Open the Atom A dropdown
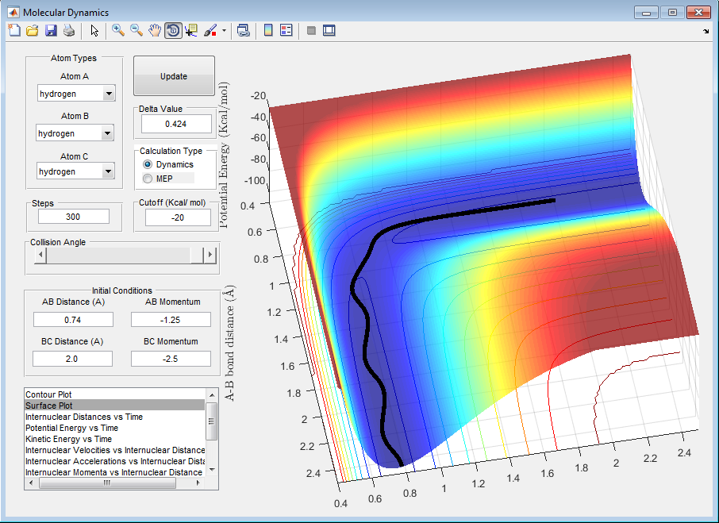This screenshot has height=523, width=719. tap(109, 94)
